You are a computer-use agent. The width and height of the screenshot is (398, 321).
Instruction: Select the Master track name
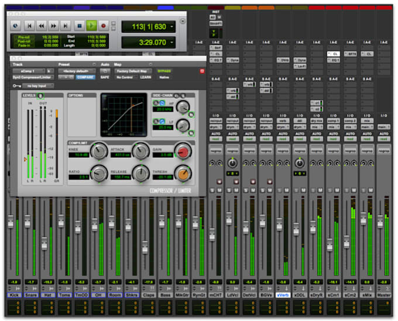[384, 295]
